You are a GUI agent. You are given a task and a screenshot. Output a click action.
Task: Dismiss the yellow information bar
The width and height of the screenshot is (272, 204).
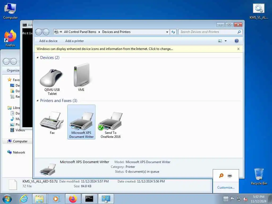pyautogui.click(x=238, y=49)
